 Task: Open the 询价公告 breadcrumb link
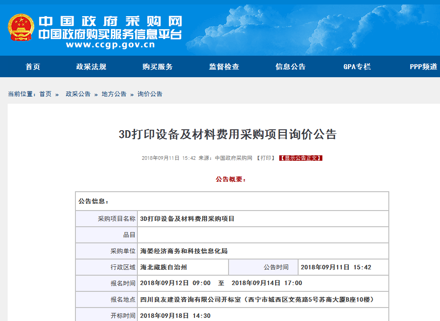tap(150, 94)
